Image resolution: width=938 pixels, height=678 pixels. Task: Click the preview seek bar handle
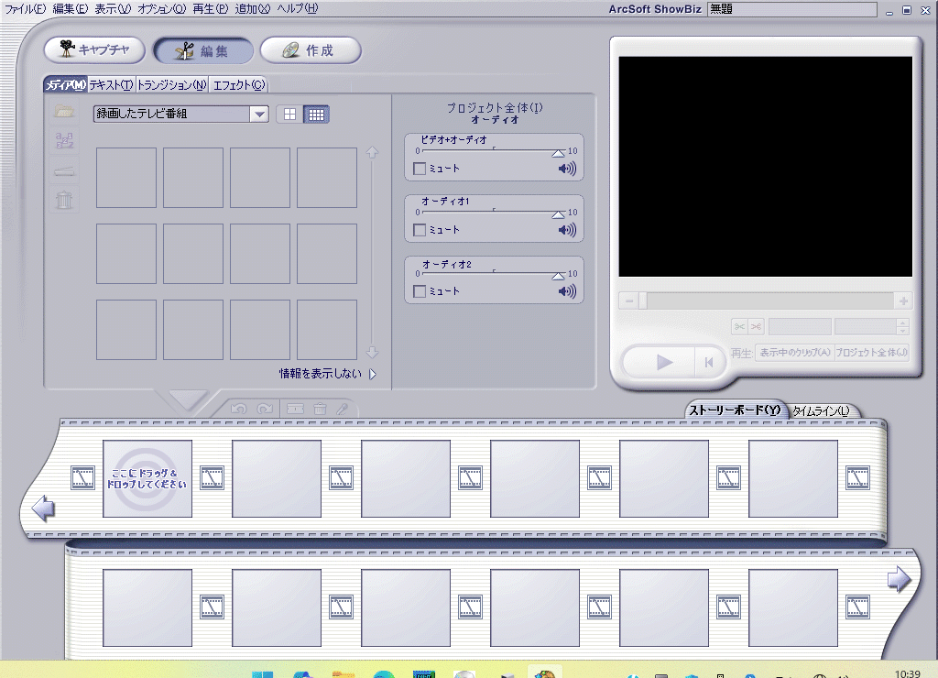coord(642,301)
